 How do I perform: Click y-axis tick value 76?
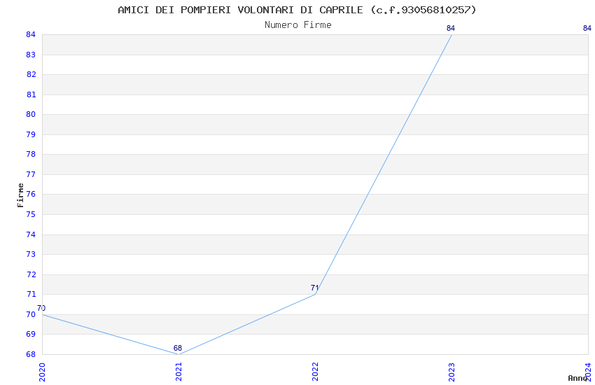pyautogui.click(x=31, y=194)
